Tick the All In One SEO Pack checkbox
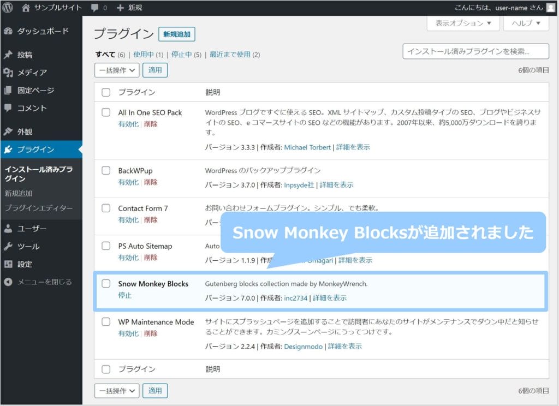 (x=106, y=112)
